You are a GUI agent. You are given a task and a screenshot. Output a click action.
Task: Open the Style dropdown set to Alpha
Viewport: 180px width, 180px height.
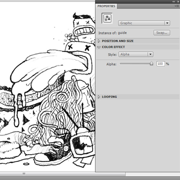(x=136, y=54)
